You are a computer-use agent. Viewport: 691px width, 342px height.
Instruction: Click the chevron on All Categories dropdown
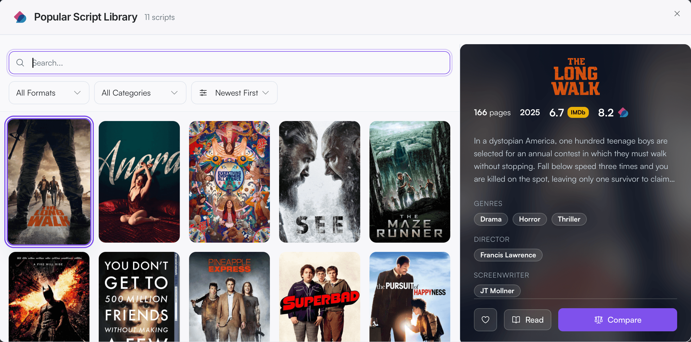[174, 93]
